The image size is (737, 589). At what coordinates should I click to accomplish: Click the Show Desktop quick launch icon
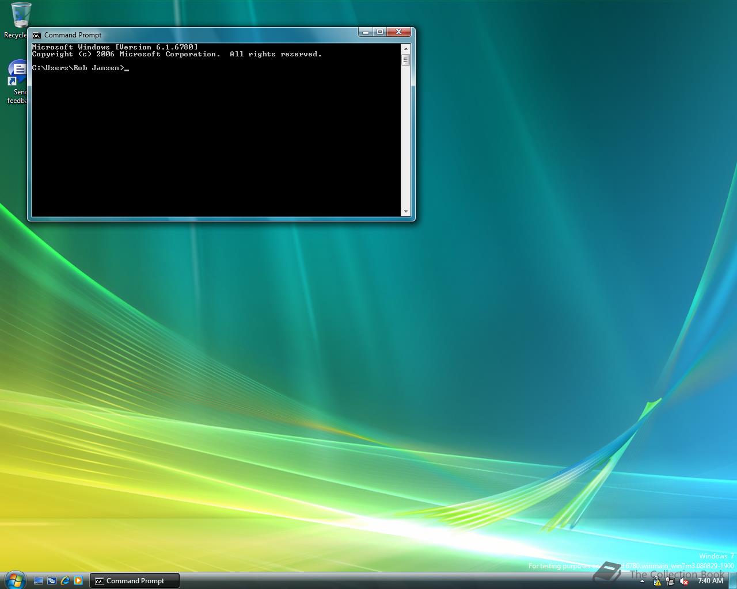(39, 581)
